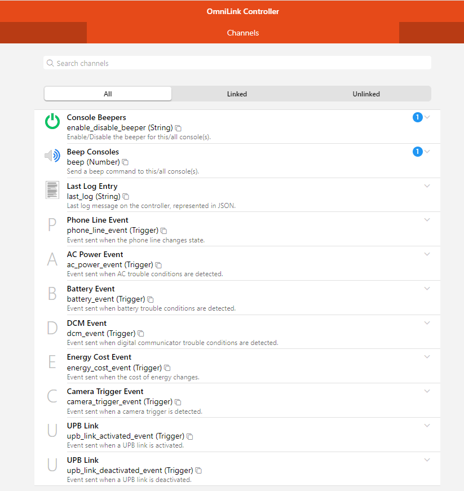
Task: Copy the camera_trigger_event channel ID
Action: click(x=178, y=402)
